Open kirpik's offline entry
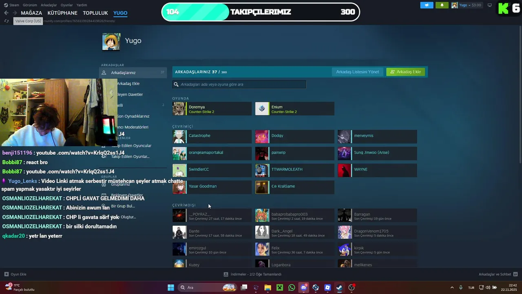This screenshot has width=522, height=294. pyautogui.click(x=377, y=249)
